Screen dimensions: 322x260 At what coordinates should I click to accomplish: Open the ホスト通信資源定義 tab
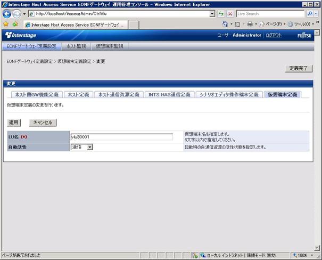(x=119, y=94)
